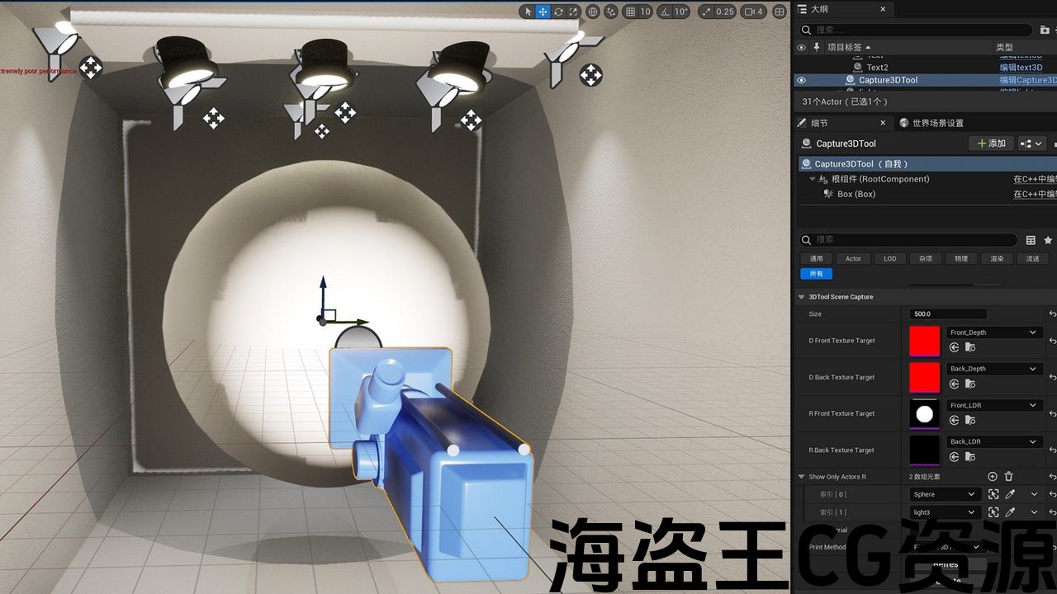
Task: Select the rotate transform tool in viewport toolbar
Action: point(558,12)
